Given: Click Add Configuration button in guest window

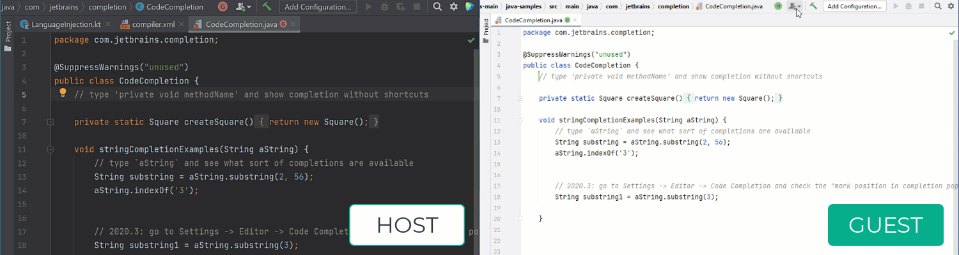Looking at the screenshot, I should 854,6.
